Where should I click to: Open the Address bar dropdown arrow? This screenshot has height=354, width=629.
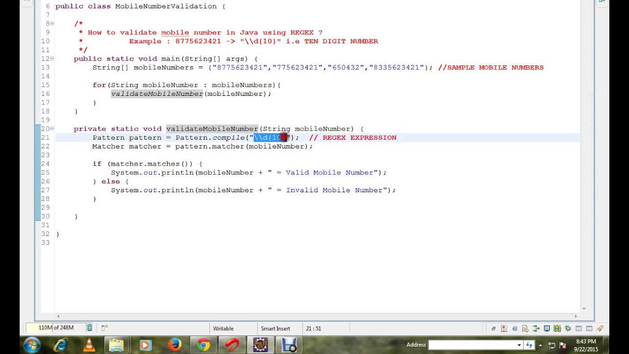click(519, 345)
